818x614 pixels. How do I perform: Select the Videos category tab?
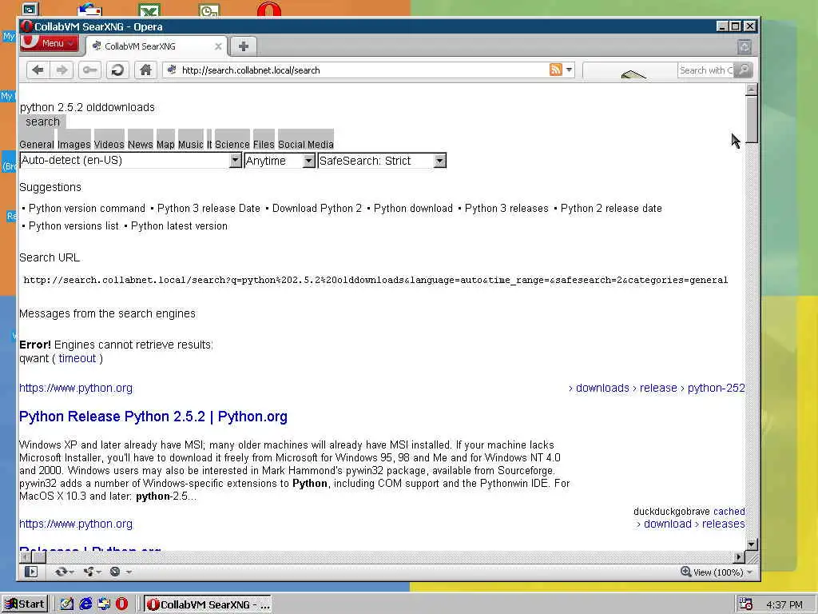(x=109, y=144)
